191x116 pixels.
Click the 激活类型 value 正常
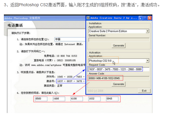60,86
